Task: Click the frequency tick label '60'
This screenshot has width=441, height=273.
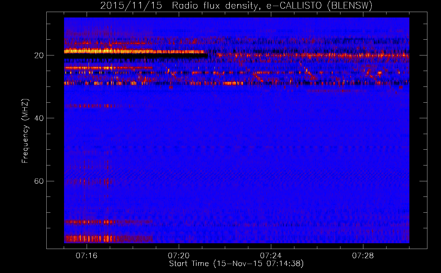Action: point(39,181)
